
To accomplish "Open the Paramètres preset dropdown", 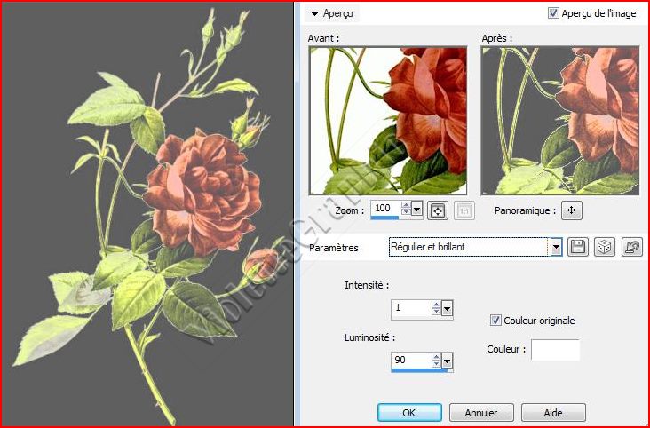I will click(556, 247).
